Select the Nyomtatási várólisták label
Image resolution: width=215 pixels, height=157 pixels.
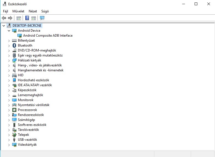point(34,105)
